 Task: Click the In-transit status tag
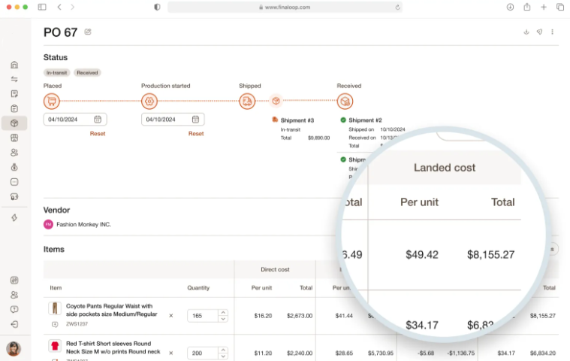pyautogui.click(x=56, y=73)
